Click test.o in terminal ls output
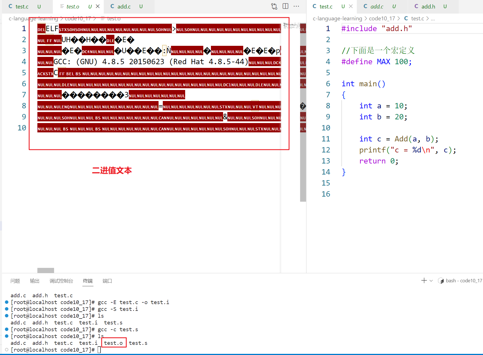Image resolution: width=483 pixels, height=355 pixels. 113,343
